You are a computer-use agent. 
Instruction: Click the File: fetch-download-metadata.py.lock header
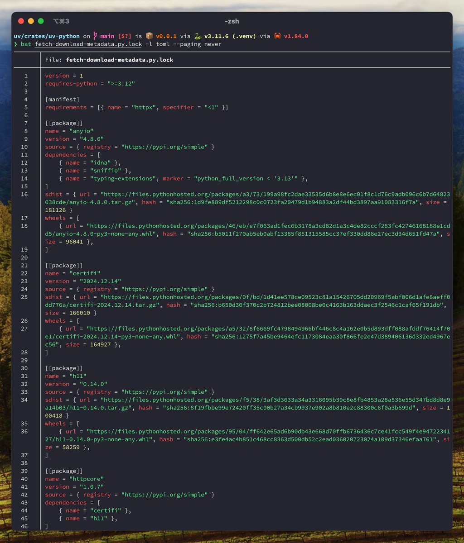click(108, 60)
